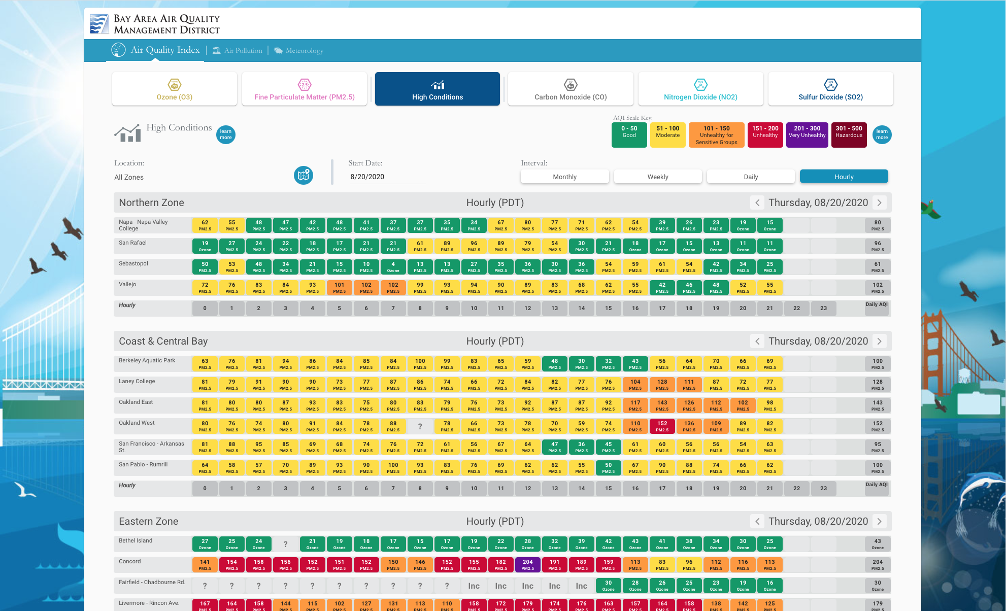The height and width of the screenshot is (611, 1006).
Task: Click the Vallejo station label
Action: (127, 285)
